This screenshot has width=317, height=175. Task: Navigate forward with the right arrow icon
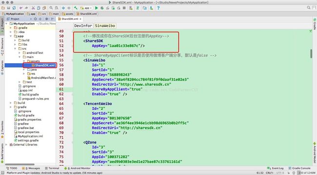69,8
